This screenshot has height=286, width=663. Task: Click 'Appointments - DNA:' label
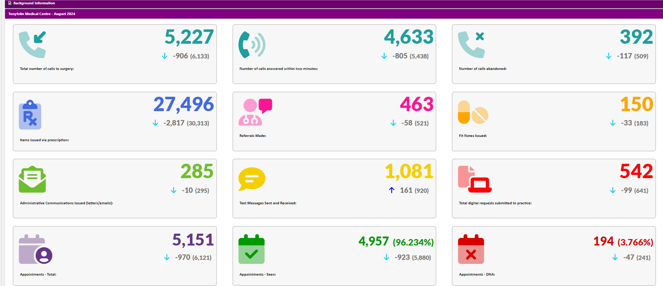tap(477, 275)
